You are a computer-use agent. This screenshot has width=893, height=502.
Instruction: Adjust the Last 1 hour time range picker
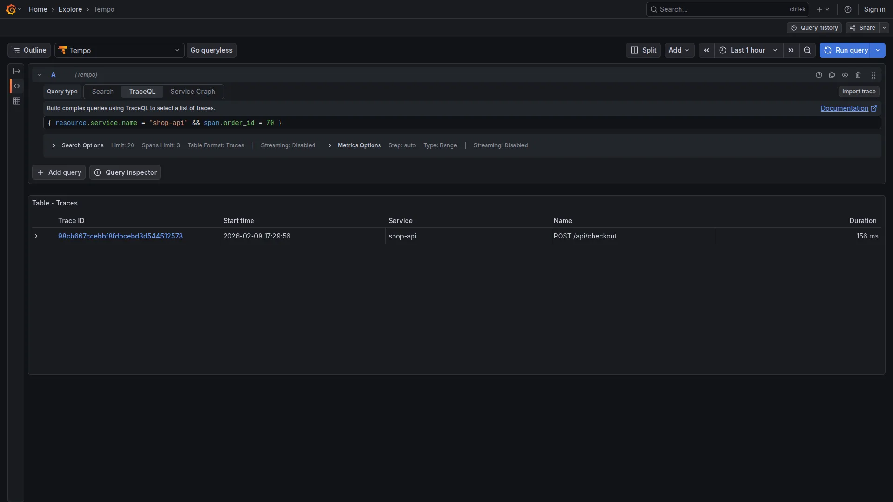tap(746, 50)
